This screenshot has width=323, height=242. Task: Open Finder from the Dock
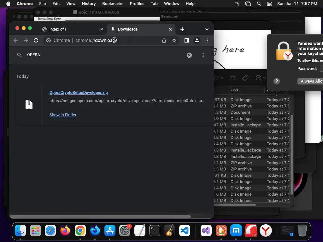21,230
